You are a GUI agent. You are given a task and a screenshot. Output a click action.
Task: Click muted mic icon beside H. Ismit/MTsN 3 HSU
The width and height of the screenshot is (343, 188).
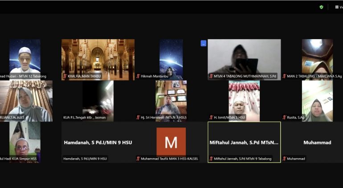click(211, 118)
